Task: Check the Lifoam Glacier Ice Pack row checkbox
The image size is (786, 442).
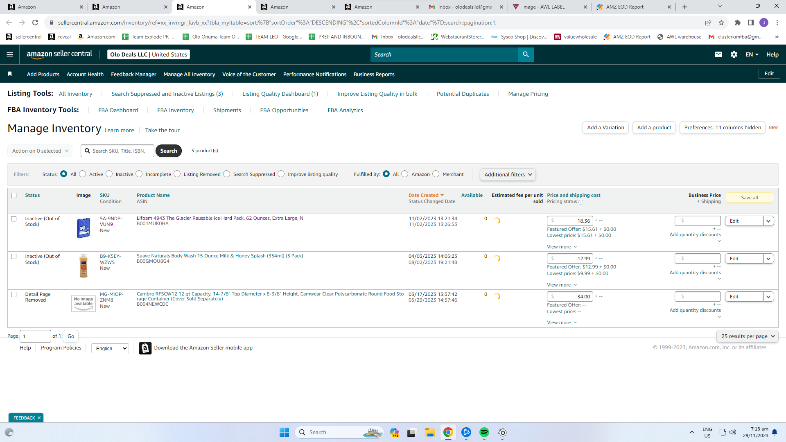Action: (14, 219)
